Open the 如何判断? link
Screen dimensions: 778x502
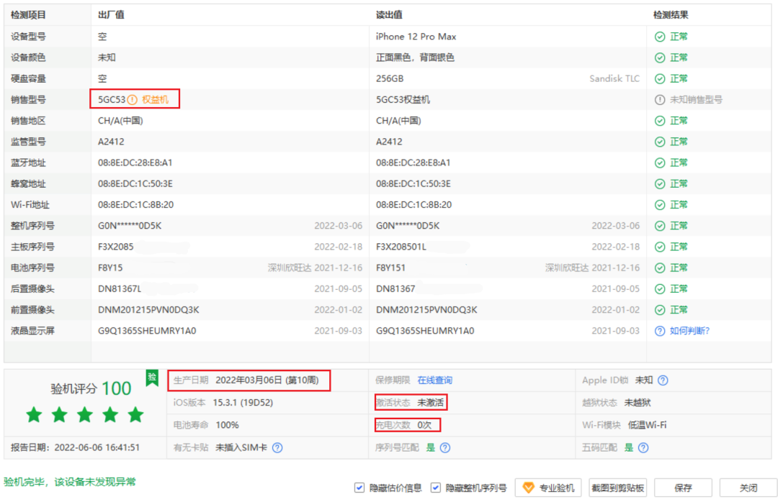tap(689, 331)
